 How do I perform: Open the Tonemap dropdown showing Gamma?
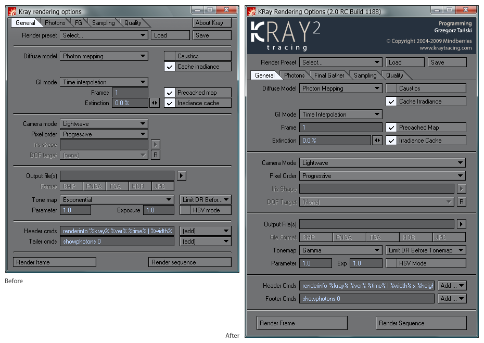(341, 250)
